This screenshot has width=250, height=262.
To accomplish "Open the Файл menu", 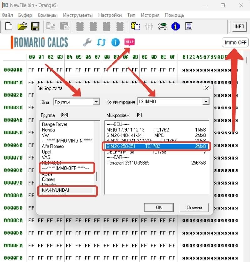I will (7, 15).
